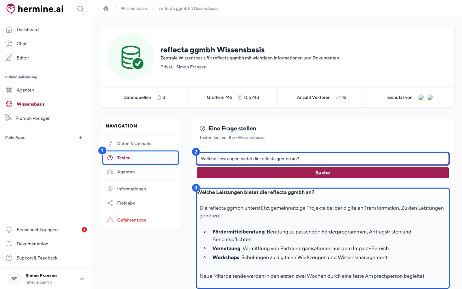
Task: Click the SF user initials avatar
Action: pos(14,279)
